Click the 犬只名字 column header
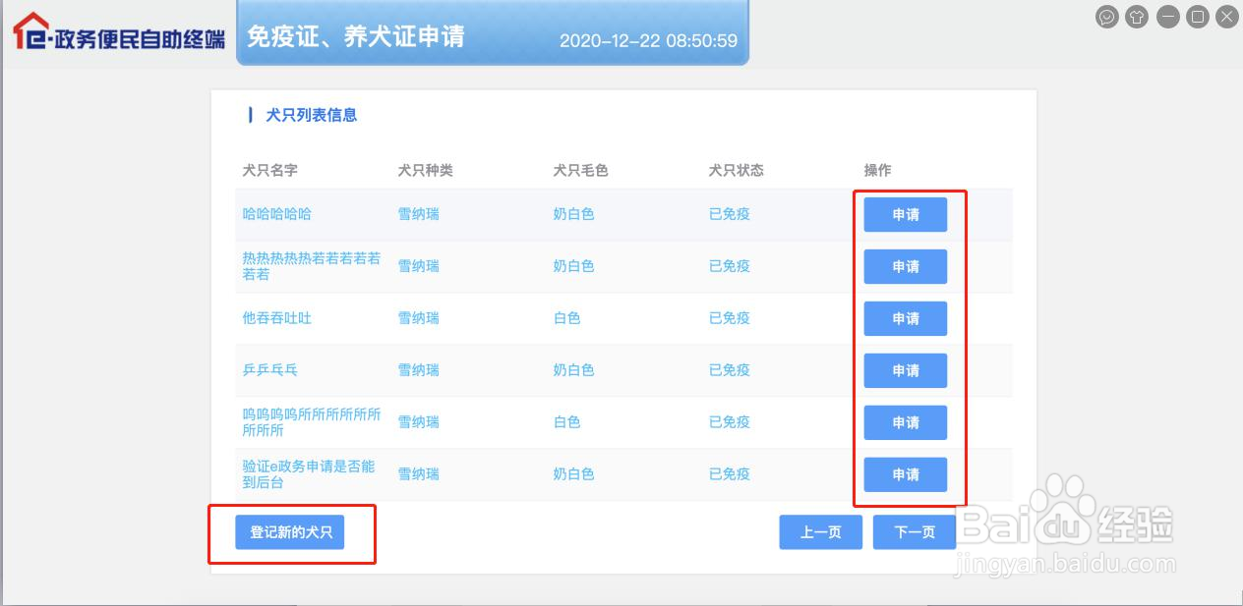The width and height of the screenshot is (1243, 606). 270,170
